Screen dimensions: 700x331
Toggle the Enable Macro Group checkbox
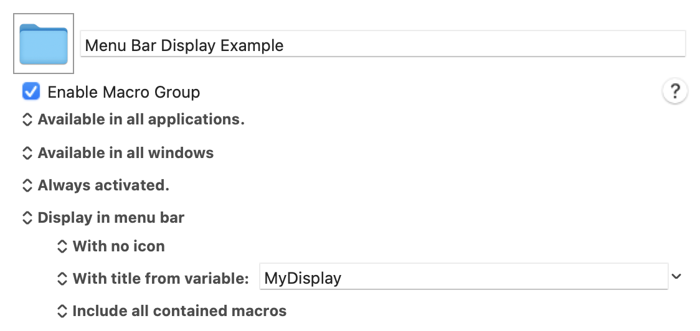tap(31, 91)
